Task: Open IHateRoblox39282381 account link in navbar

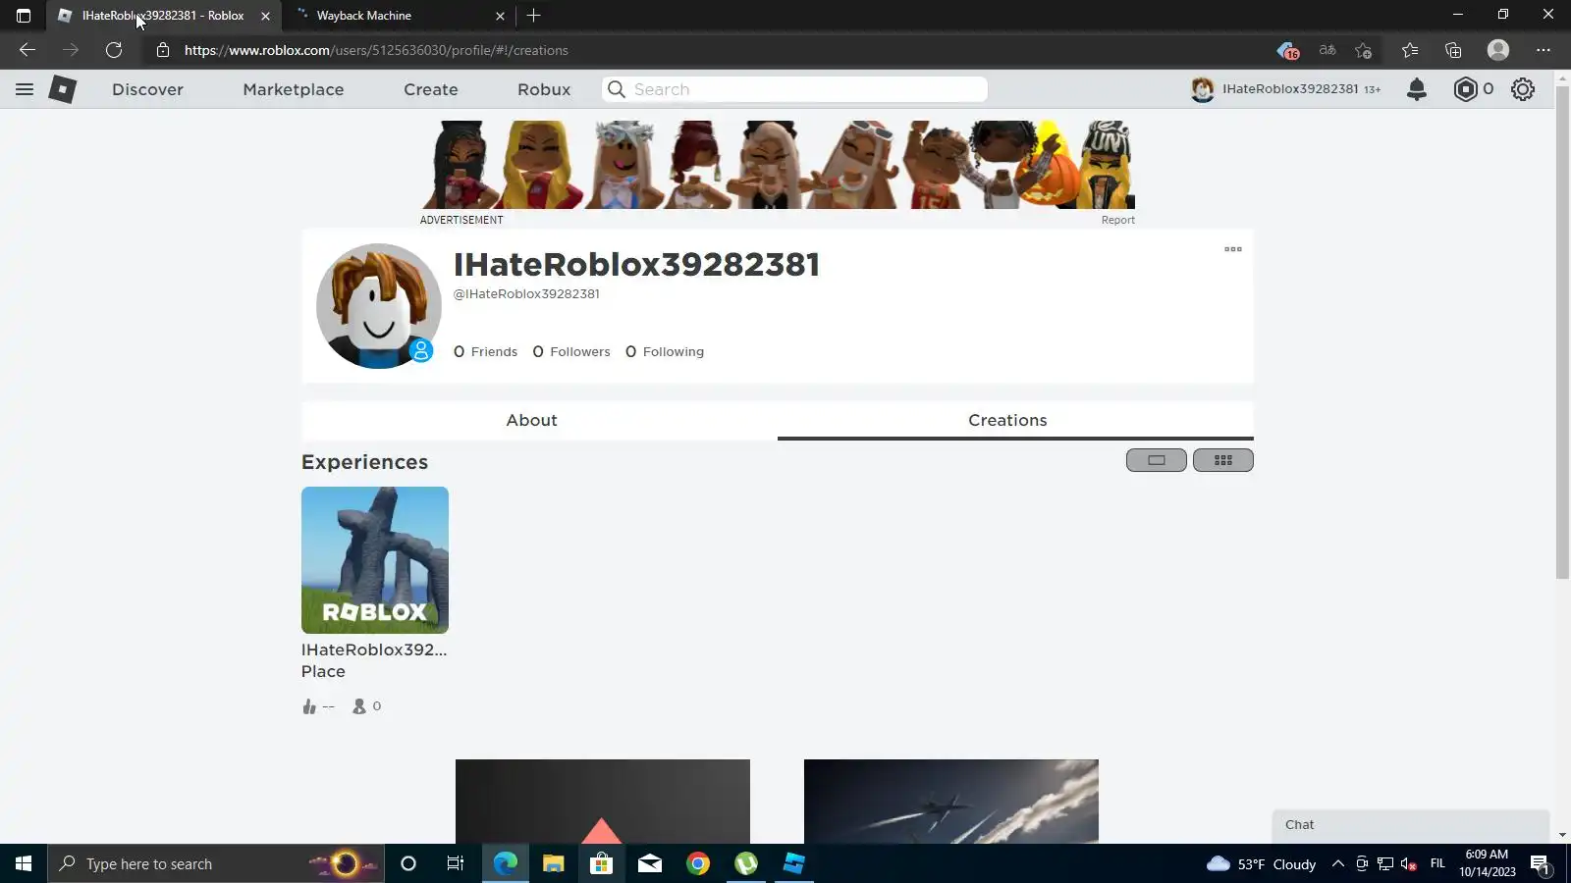Action: coord(1285,89)
